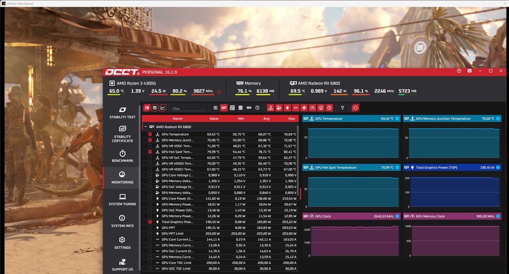Viewport: 509px width, 274px height.
Task: Toggle the temperature sensor type filter
Action: pos(270,108)
